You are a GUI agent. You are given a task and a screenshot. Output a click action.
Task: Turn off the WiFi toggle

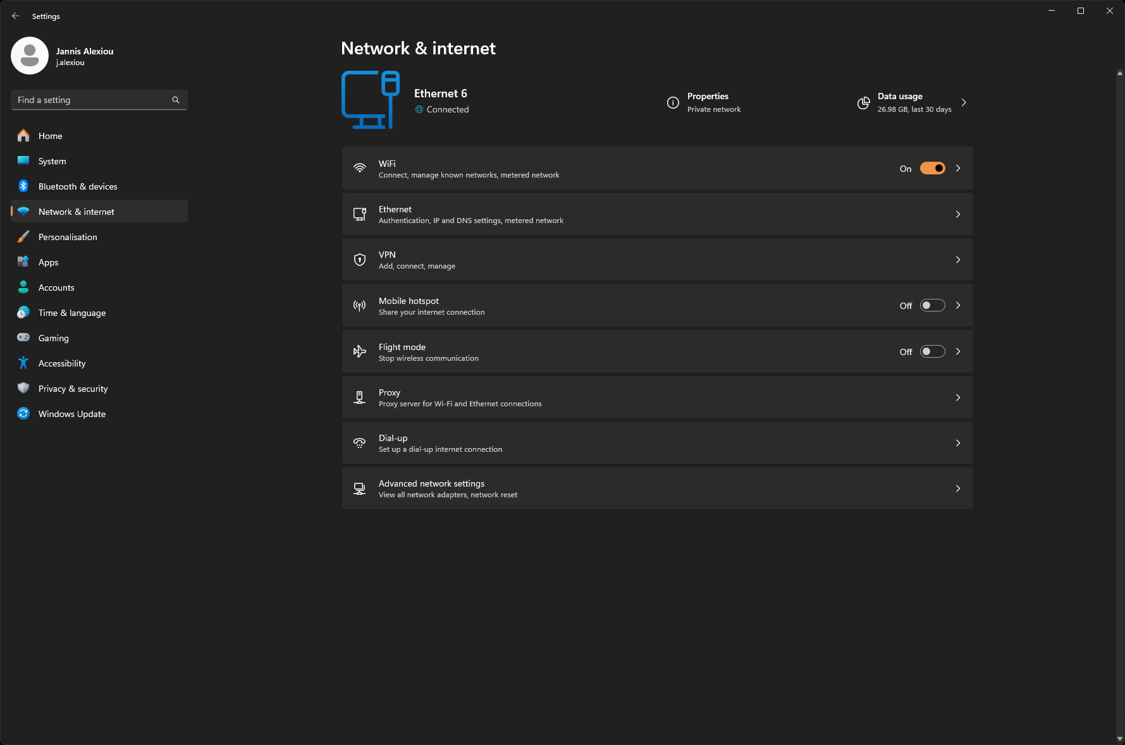pyautogui.click(x=933, y=168)
